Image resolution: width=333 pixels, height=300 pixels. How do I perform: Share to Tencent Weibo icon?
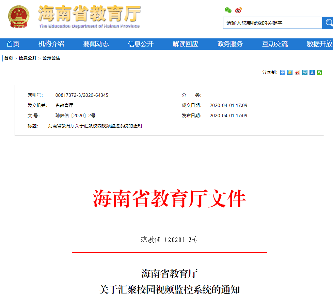tap(305, 73)
